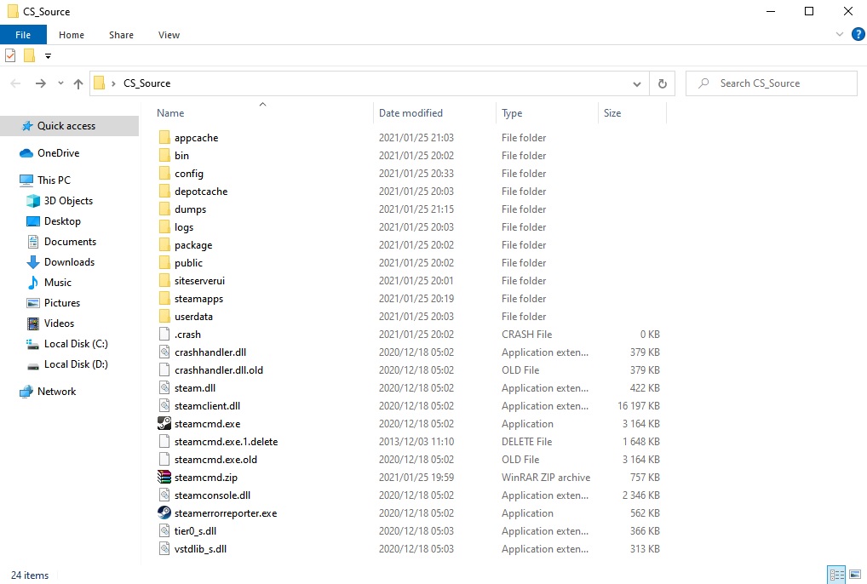Viewport: 867px width, 584px height.
Task: Select steamclient.dll file
Action: [207, 406]
